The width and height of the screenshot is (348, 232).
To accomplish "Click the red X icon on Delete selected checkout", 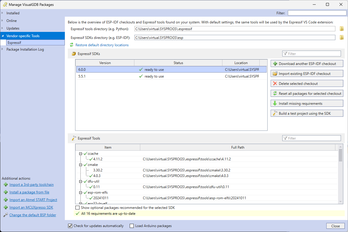I will pos(275,83).
